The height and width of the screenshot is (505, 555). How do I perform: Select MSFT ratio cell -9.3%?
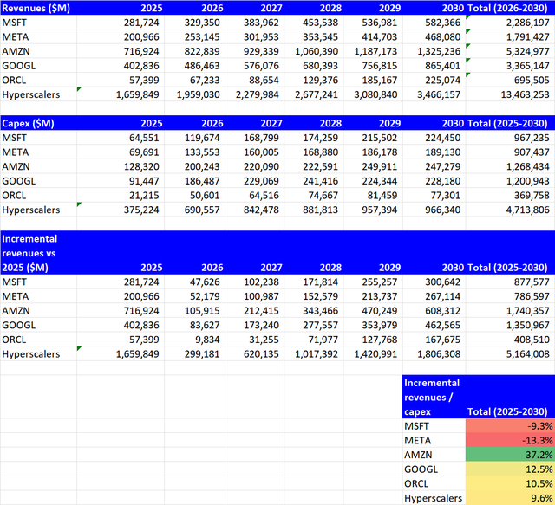click(510, 426)
